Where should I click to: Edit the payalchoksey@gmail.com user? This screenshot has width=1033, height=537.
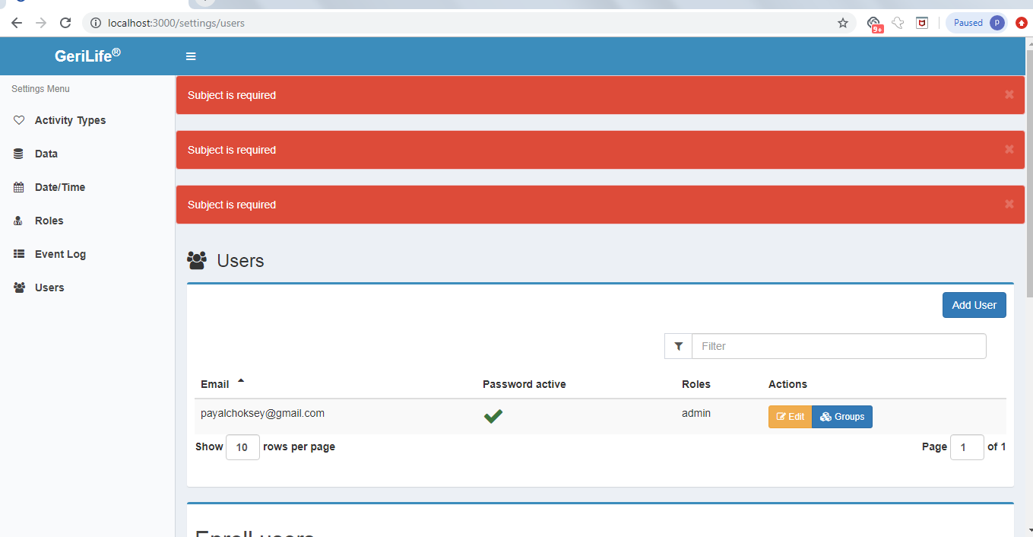pos(790,416)
